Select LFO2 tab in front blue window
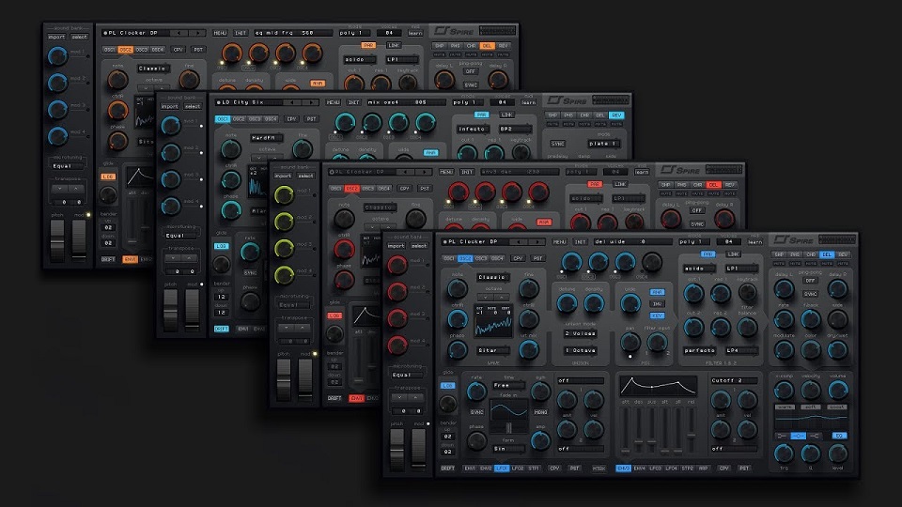Viewport: 902px width, 507px height. (518, 469)
